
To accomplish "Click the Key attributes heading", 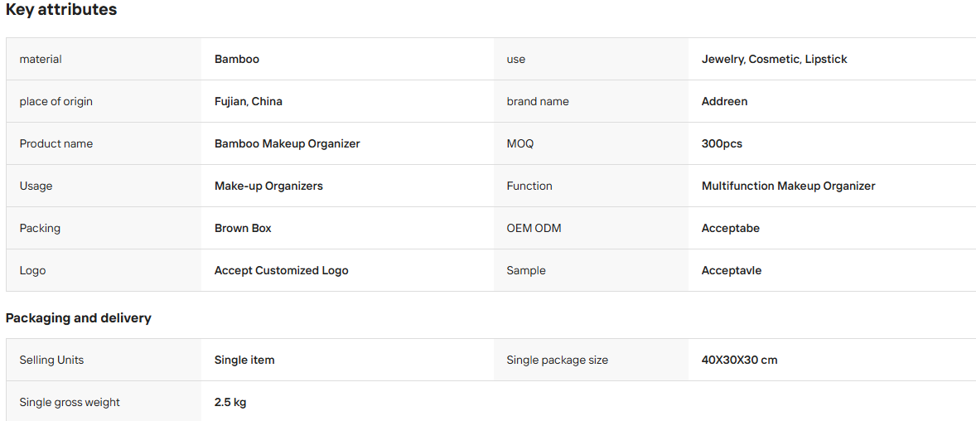I will [x=61, y=10].
